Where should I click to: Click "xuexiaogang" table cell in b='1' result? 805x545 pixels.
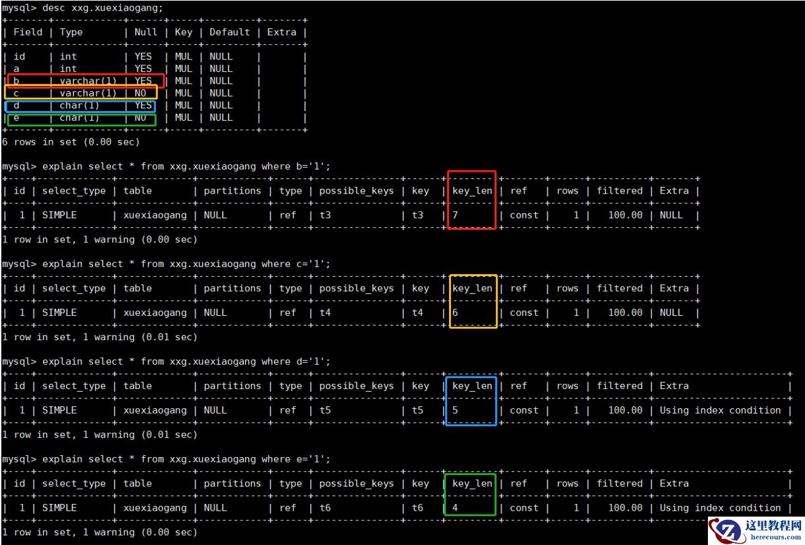pyautogui.click(x=155, y=215)
